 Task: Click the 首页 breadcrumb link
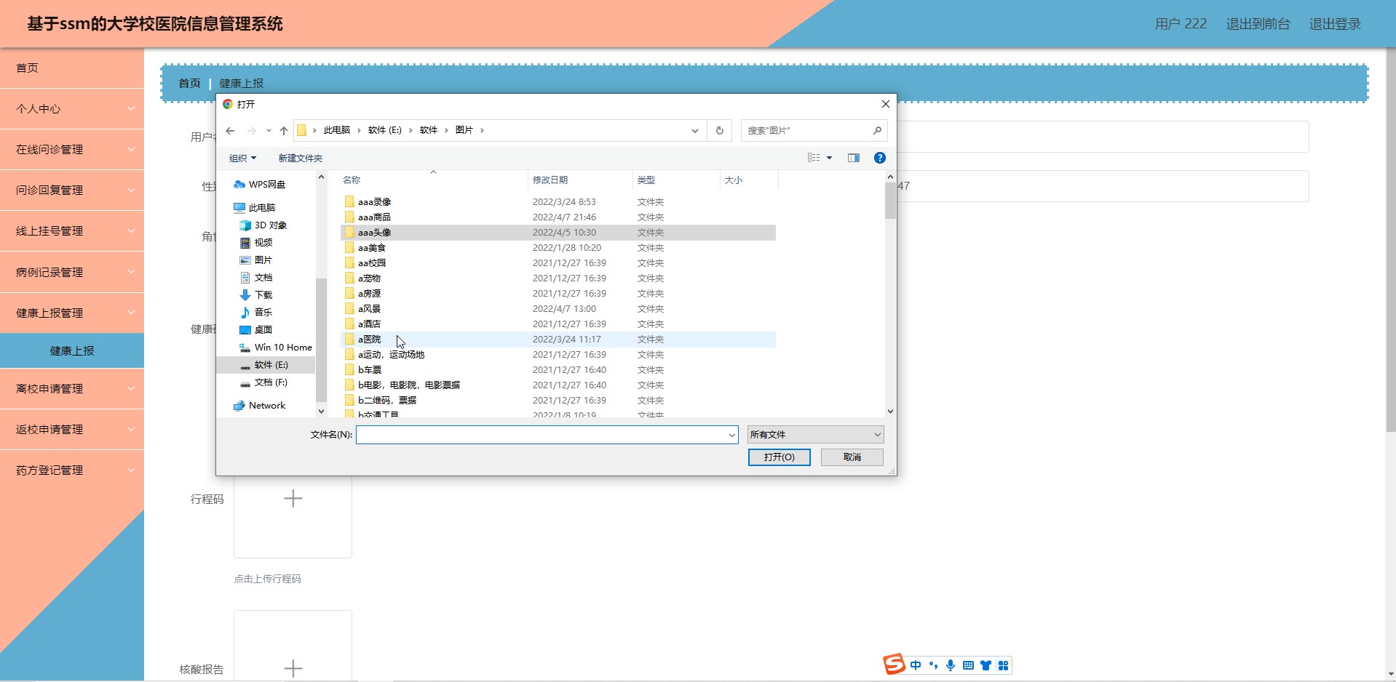pos(189,84)
